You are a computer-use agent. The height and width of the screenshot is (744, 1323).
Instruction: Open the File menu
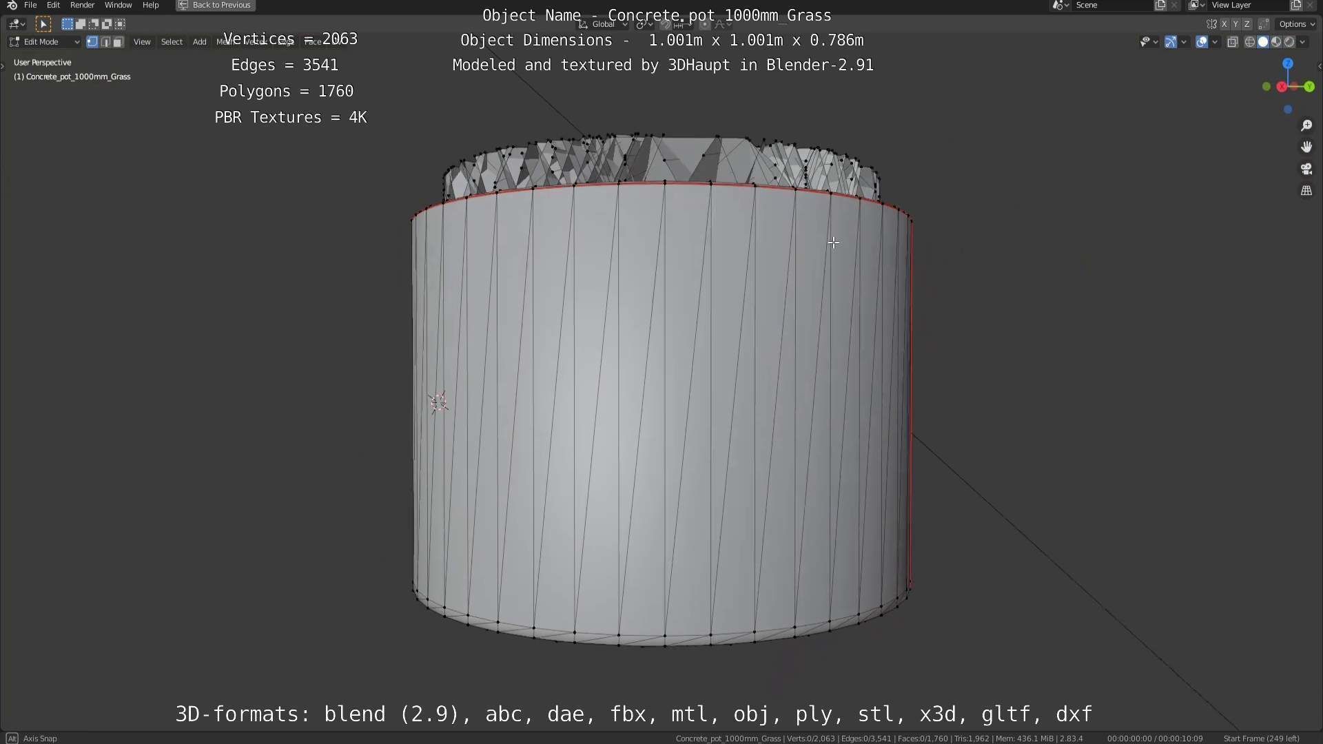tap(30, 5)
